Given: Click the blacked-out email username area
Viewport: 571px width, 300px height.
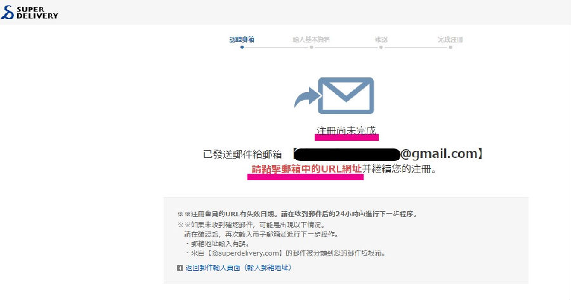Looking at the screenshot, I should click(x=346, y=154).
